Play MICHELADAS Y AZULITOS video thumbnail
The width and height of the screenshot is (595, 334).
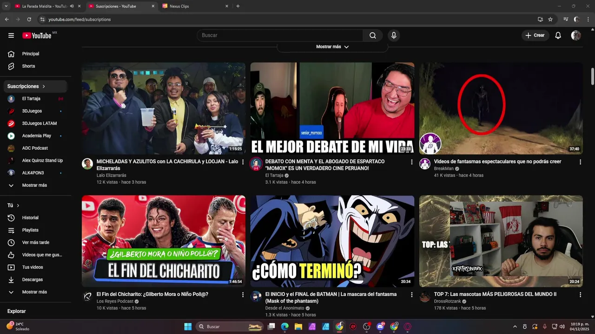tap(164, 109)
